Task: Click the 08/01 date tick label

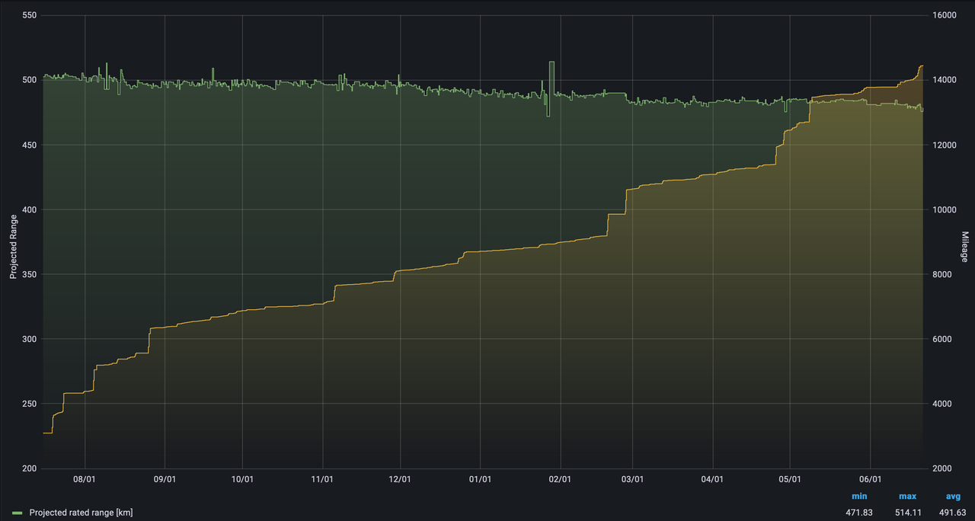Action: click(85, 480)
